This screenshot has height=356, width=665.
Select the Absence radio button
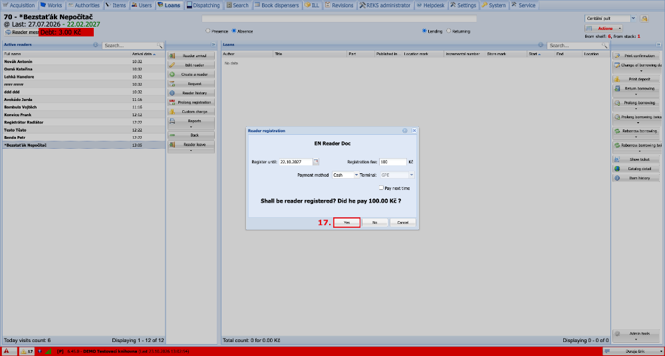tap(233, 31)
